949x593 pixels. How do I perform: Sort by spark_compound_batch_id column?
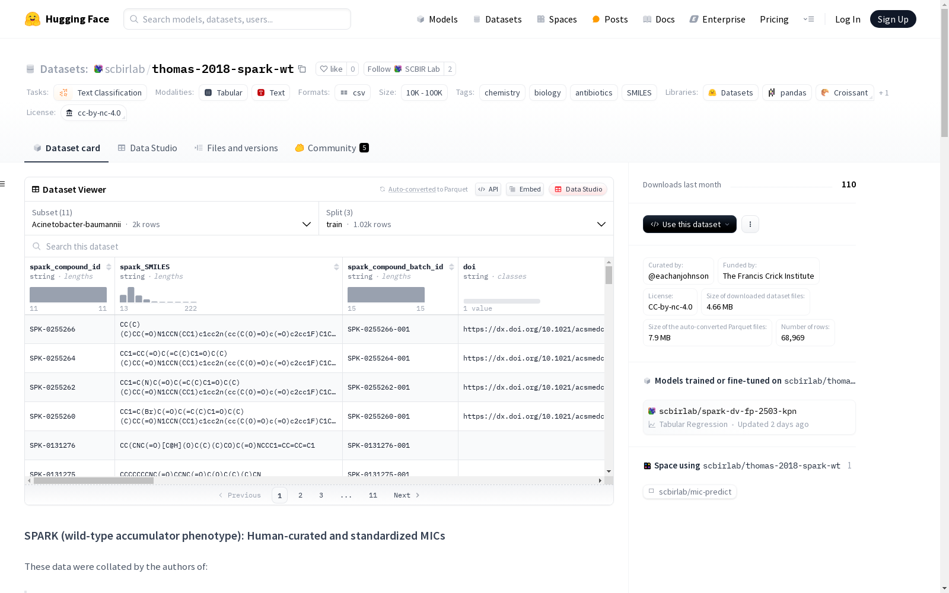[x=451, y=267]
